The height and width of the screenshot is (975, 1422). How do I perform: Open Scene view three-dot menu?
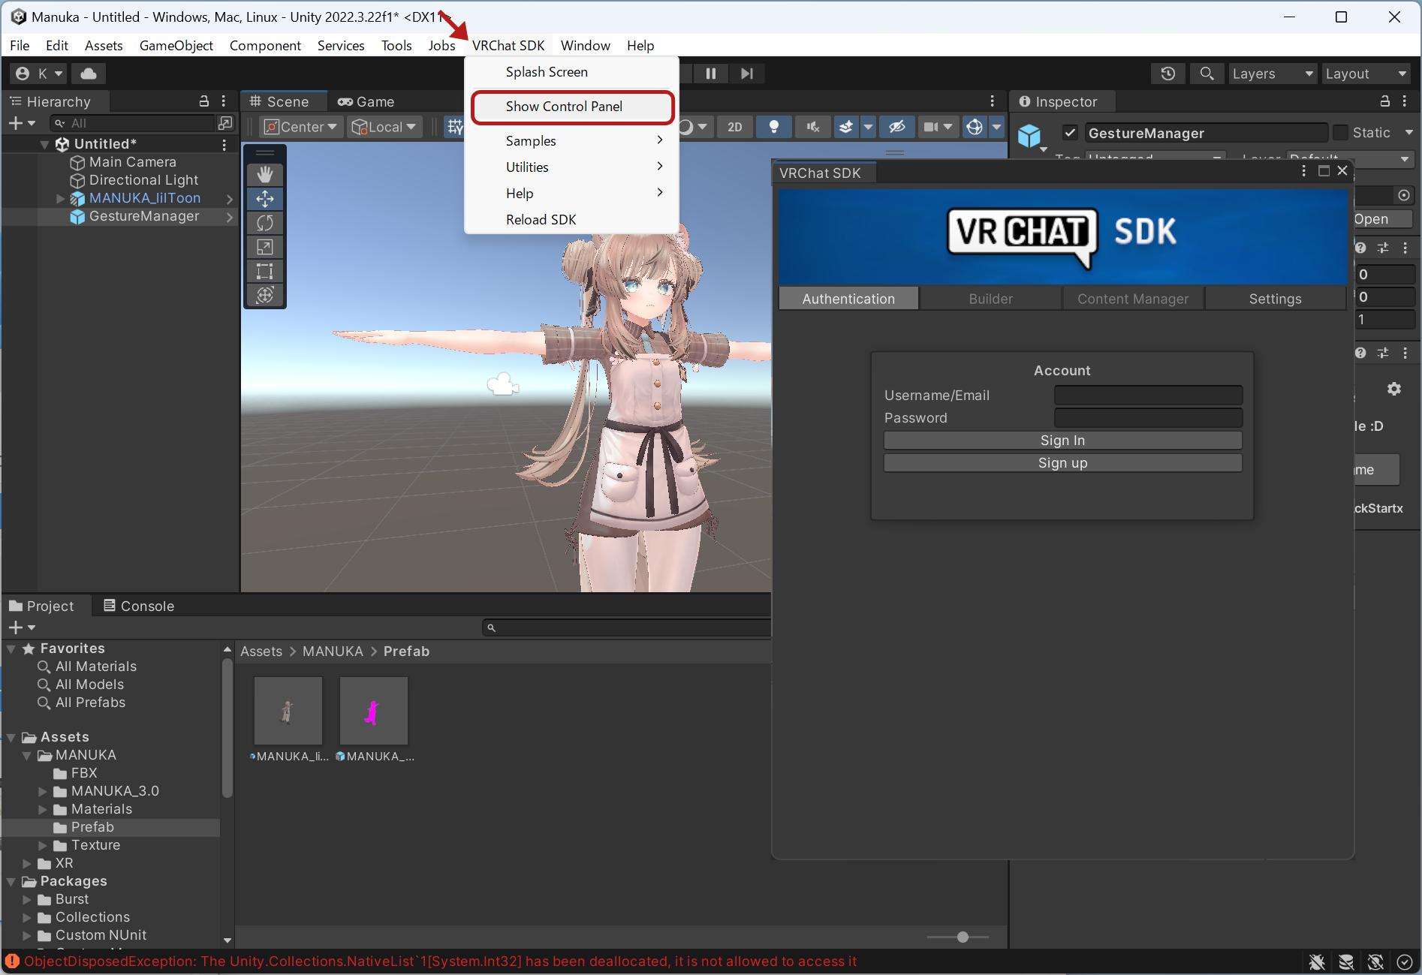pos(993,101)
